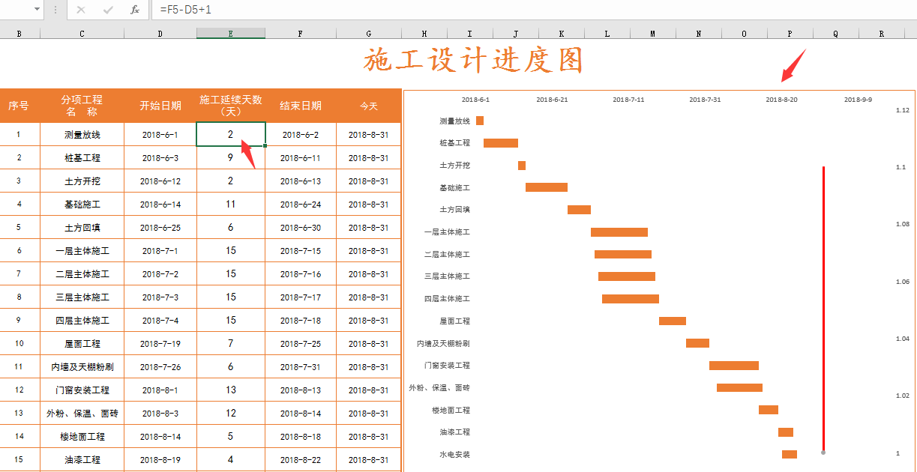Click the 水电安装 chart category label
The height and width of the screenshot is (472, 917).
[x=455, y=455]
